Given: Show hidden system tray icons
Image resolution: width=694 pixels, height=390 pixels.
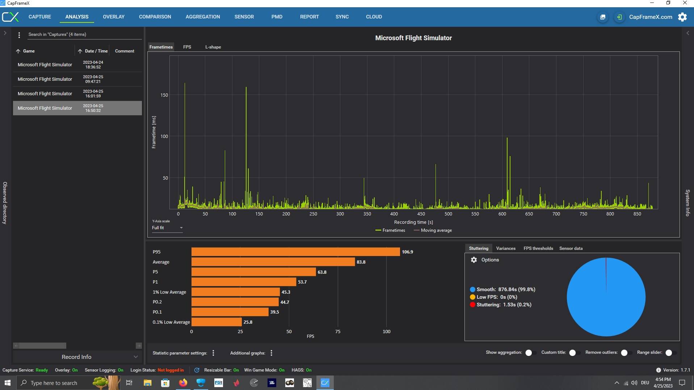Looking at the screenshot, I should 617,383.
